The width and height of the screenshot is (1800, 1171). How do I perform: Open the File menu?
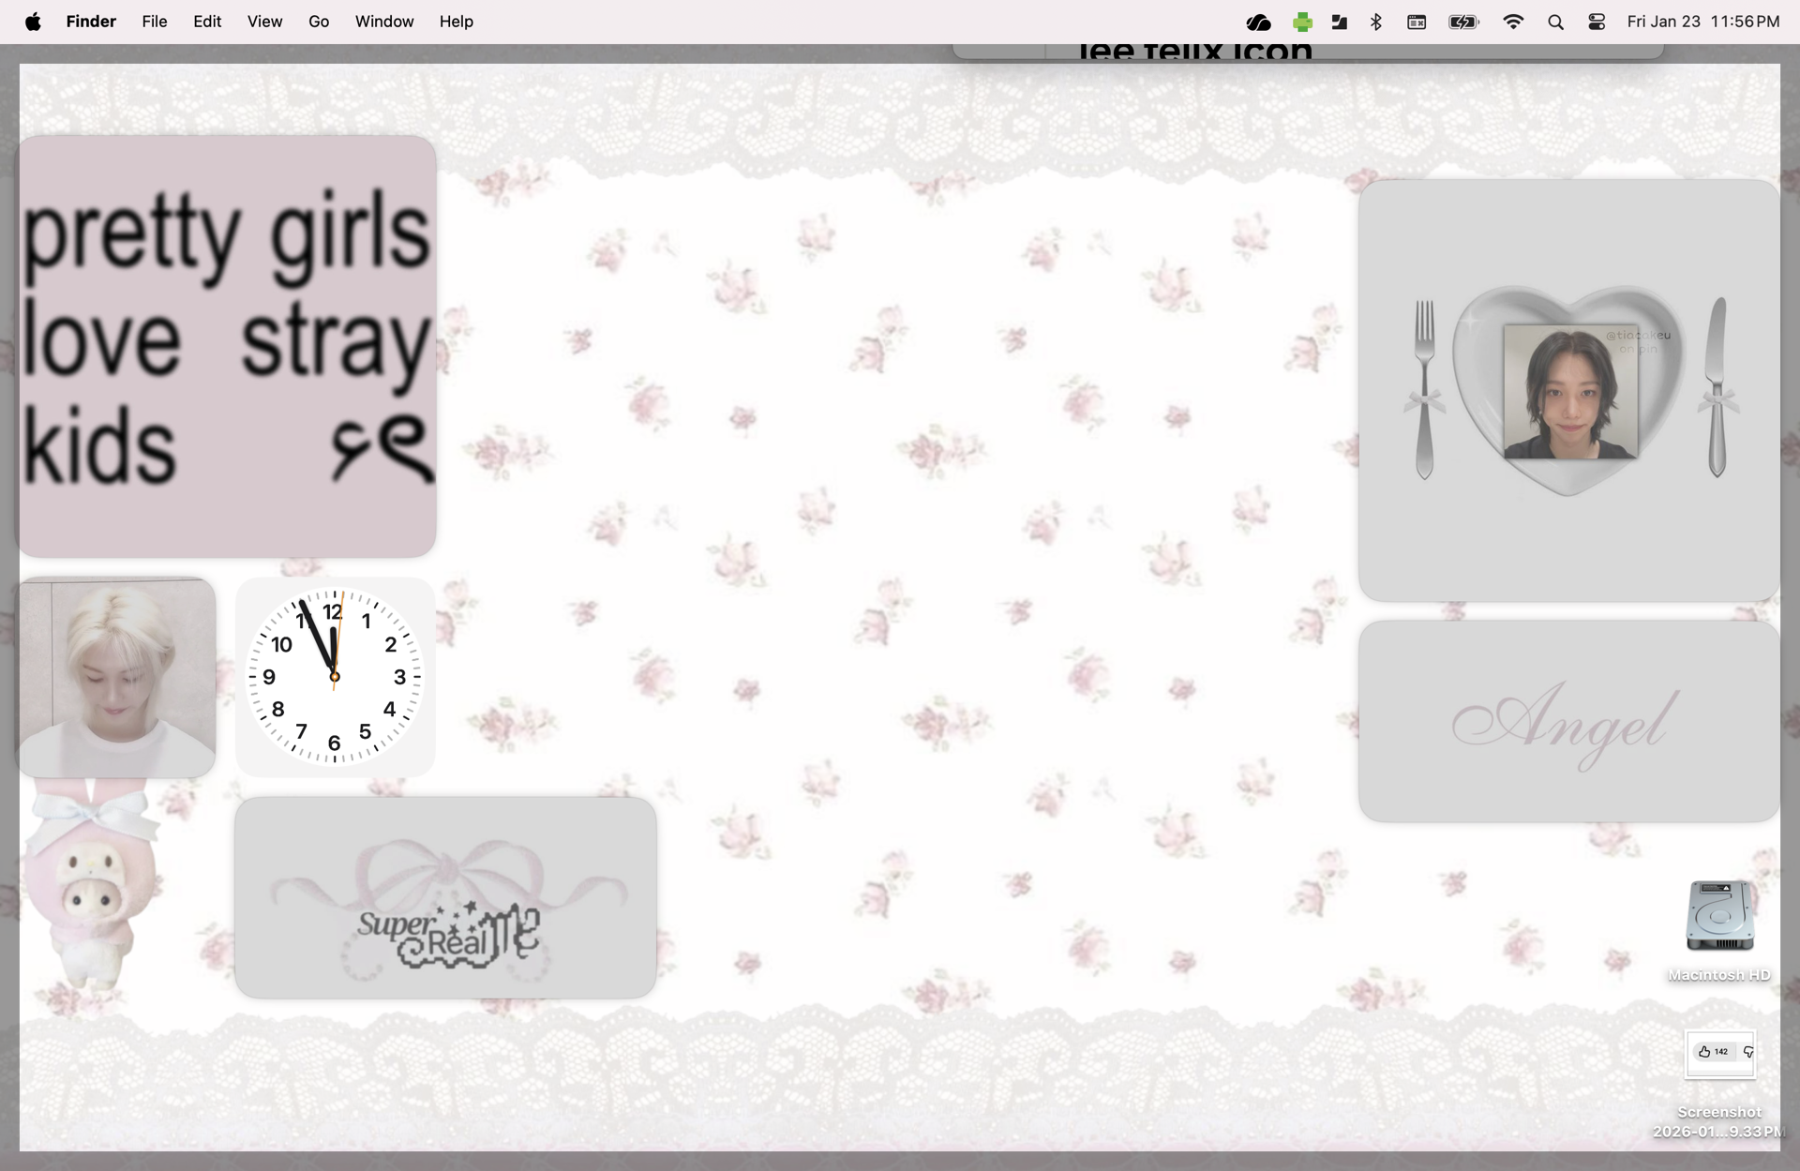(x=155, y=22)
